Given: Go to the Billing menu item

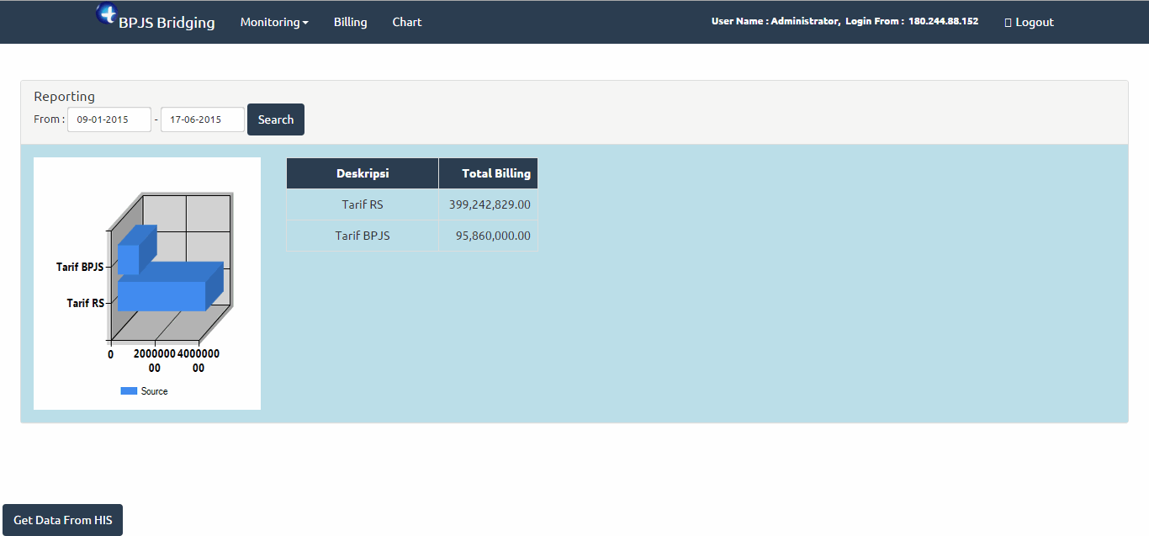Looking at the screenshot, I should point(350,22).
